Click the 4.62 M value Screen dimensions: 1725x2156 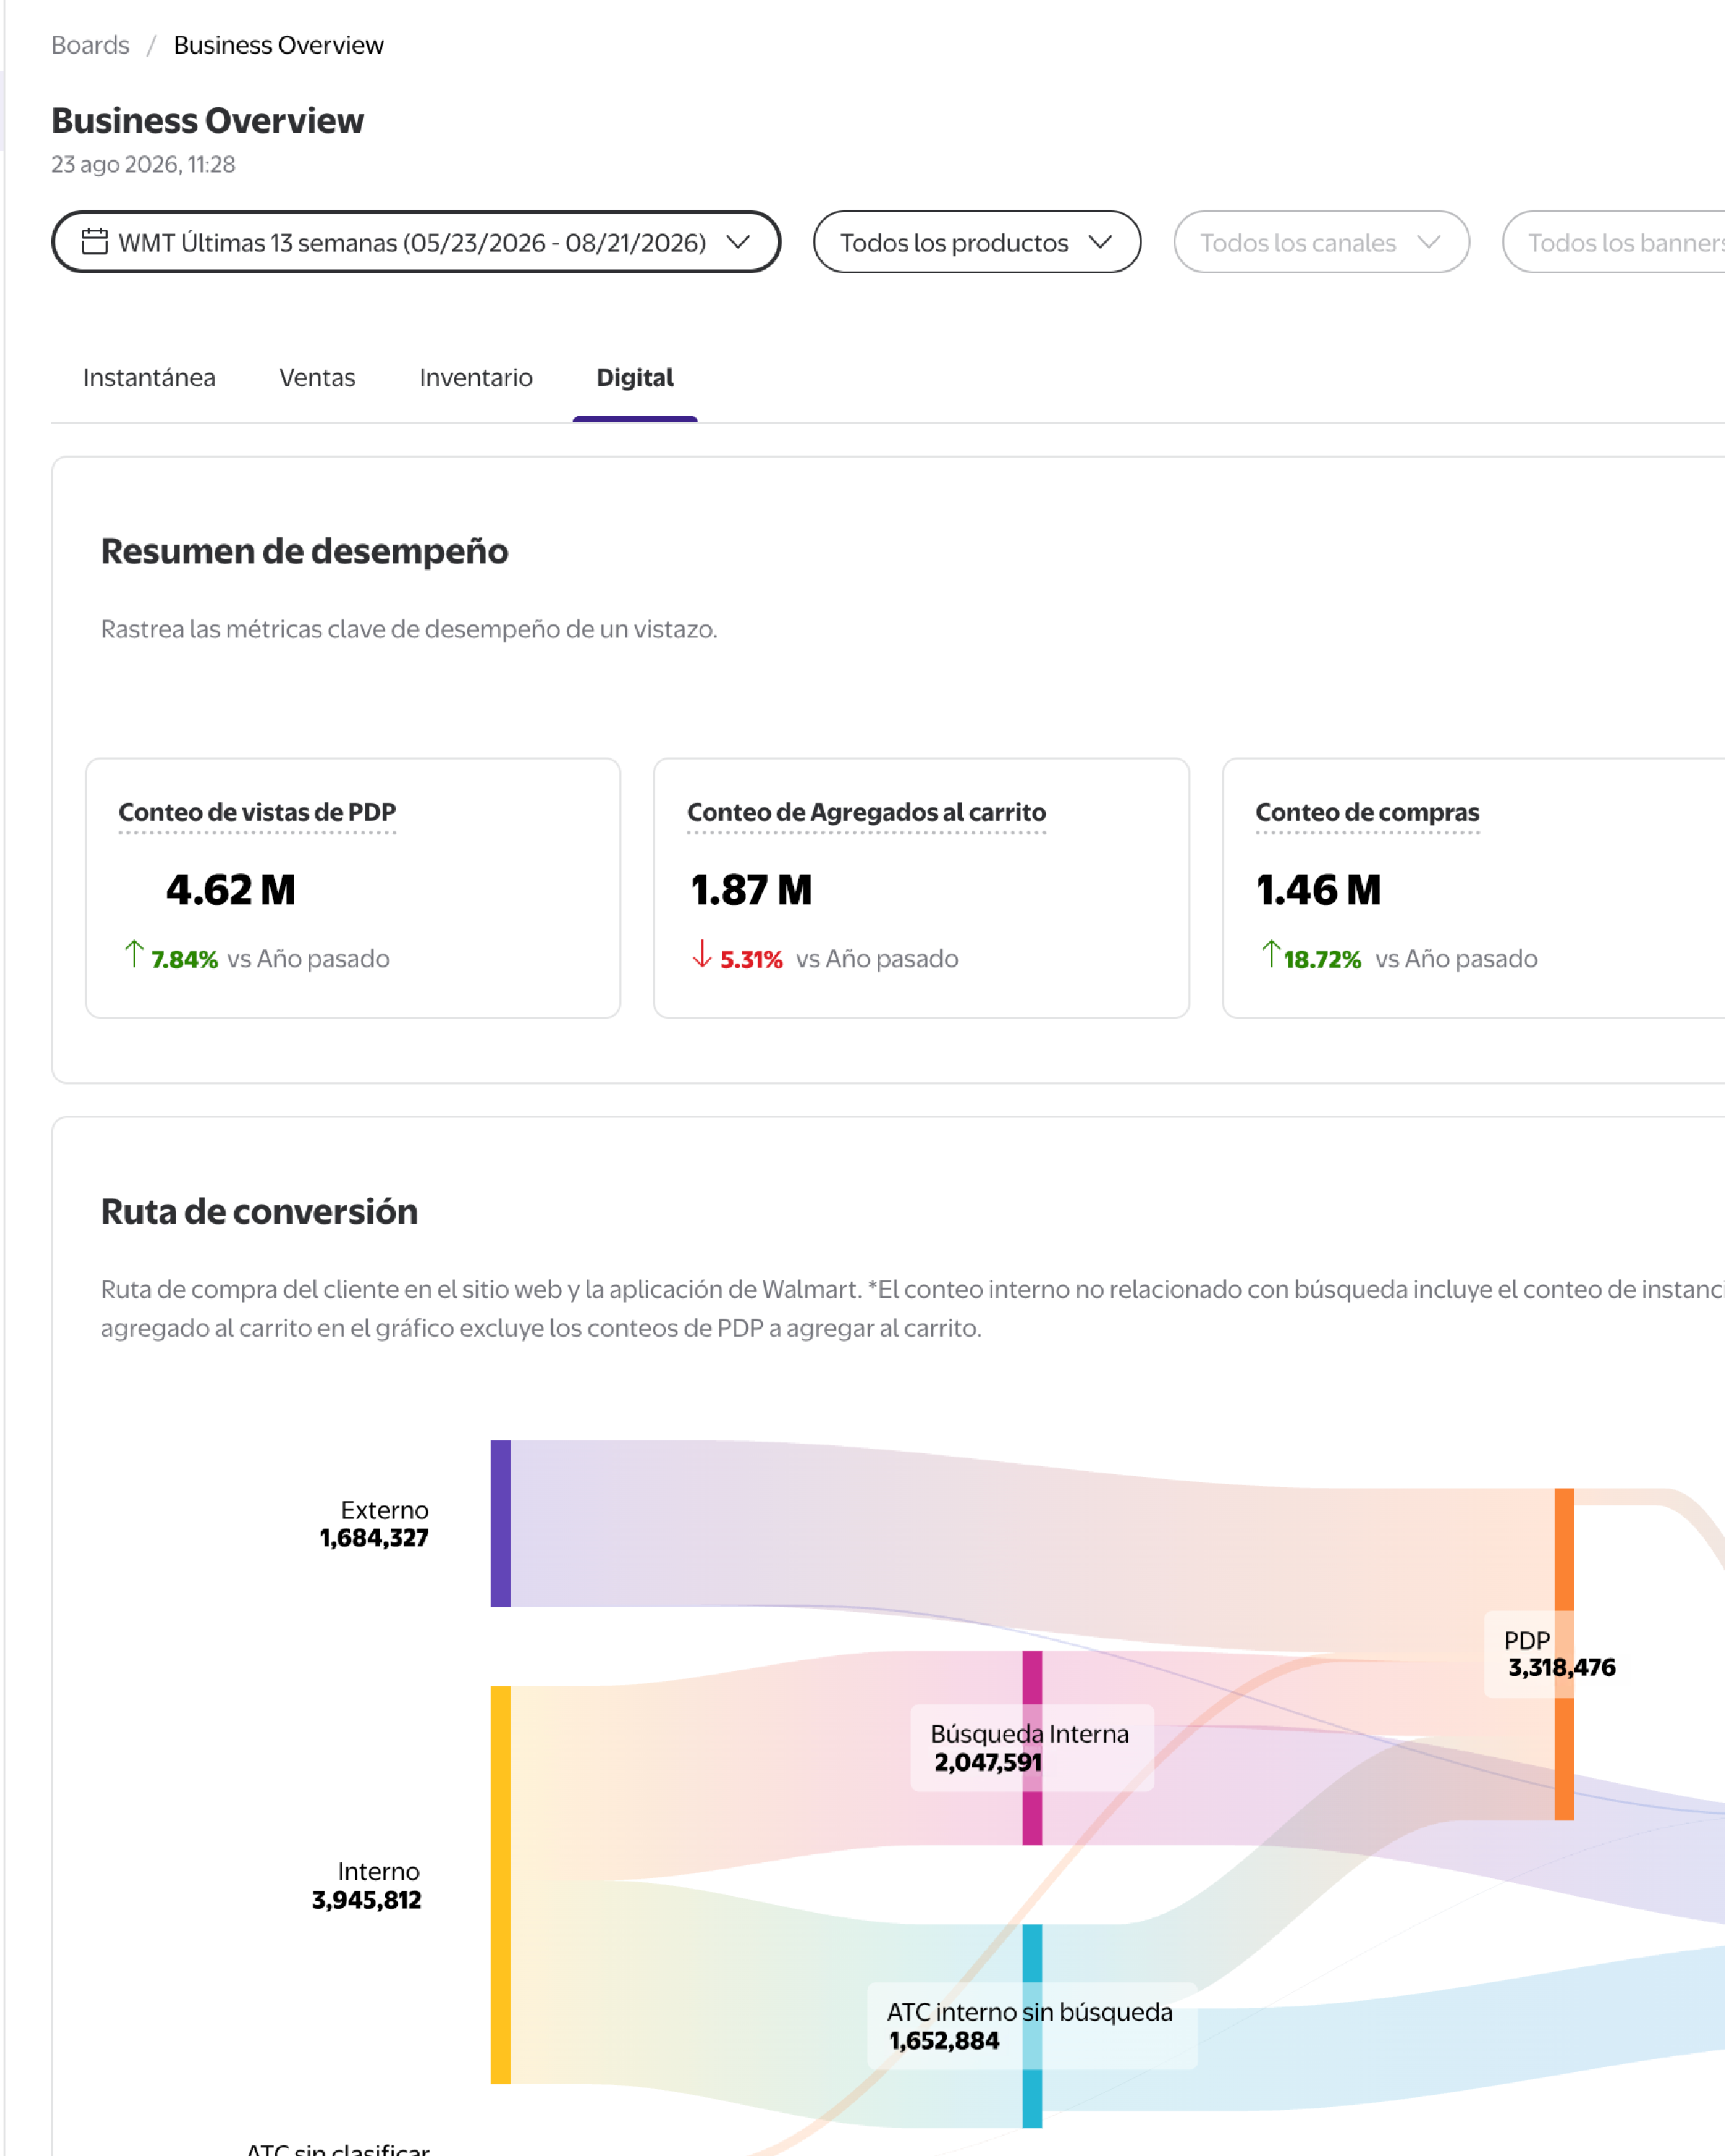pos(231,889)
